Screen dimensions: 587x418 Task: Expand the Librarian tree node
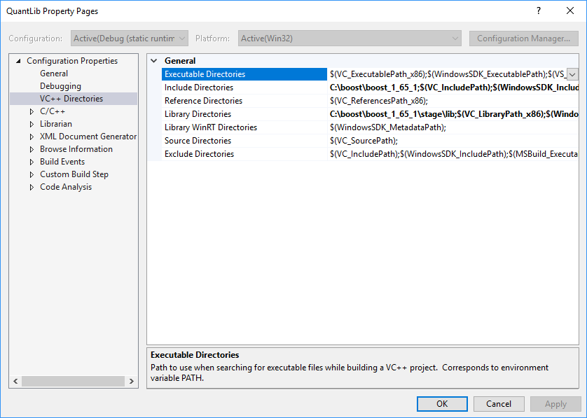click(x=32, y=124)
